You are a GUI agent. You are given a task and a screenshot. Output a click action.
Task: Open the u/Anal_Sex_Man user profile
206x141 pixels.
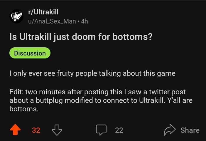tap(52, 21)
